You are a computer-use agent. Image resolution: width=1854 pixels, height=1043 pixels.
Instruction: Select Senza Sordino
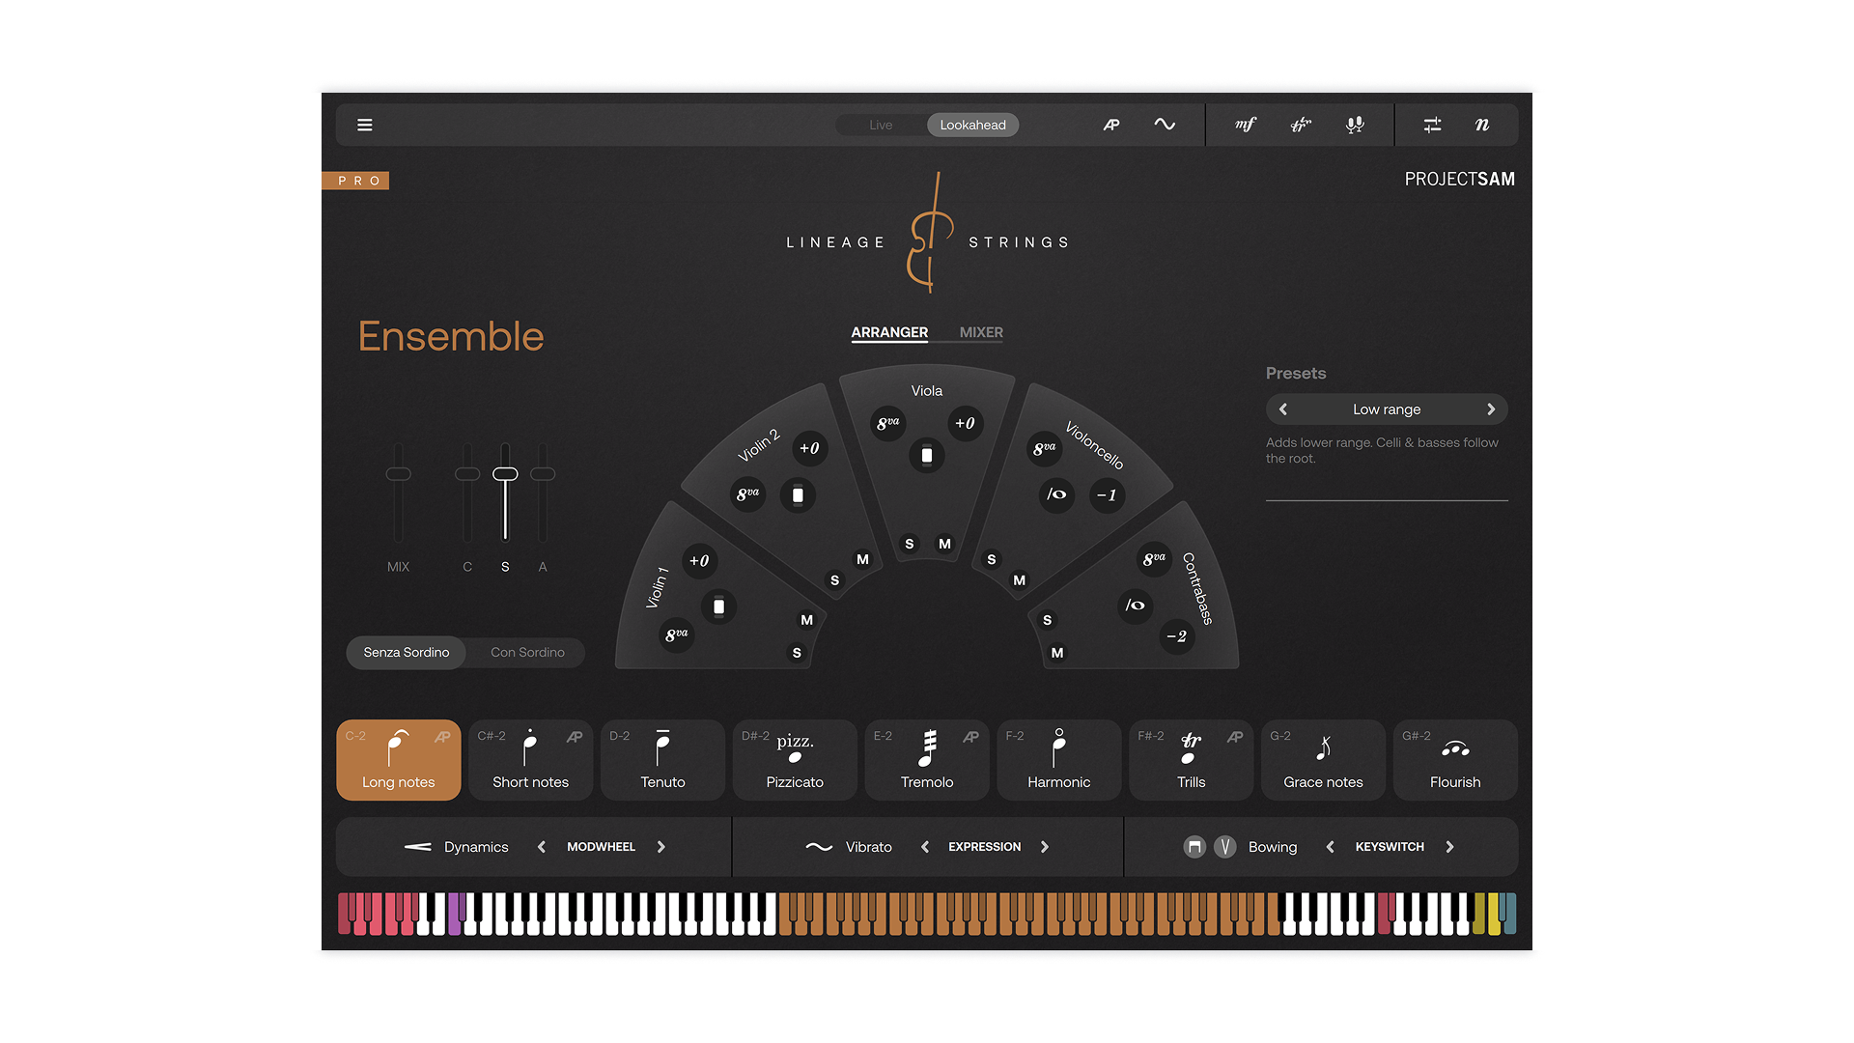407,652
